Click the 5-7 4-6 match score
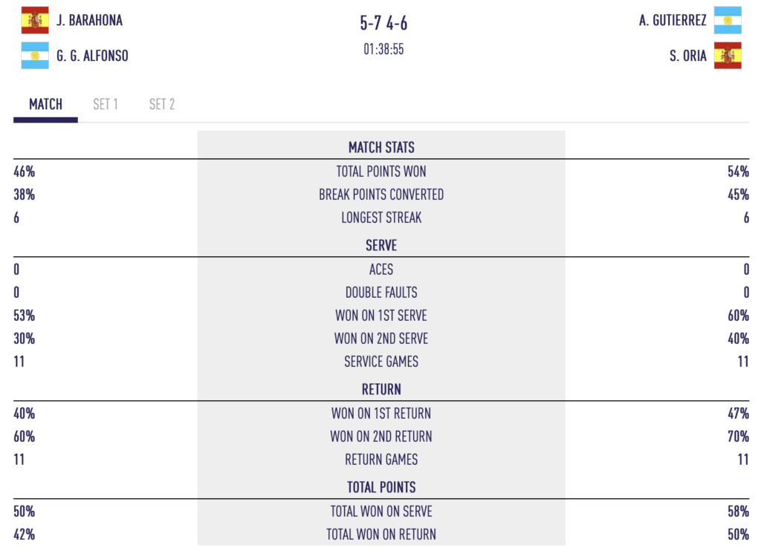This screenshot has width=761, height=554. [x=383, y=24]
